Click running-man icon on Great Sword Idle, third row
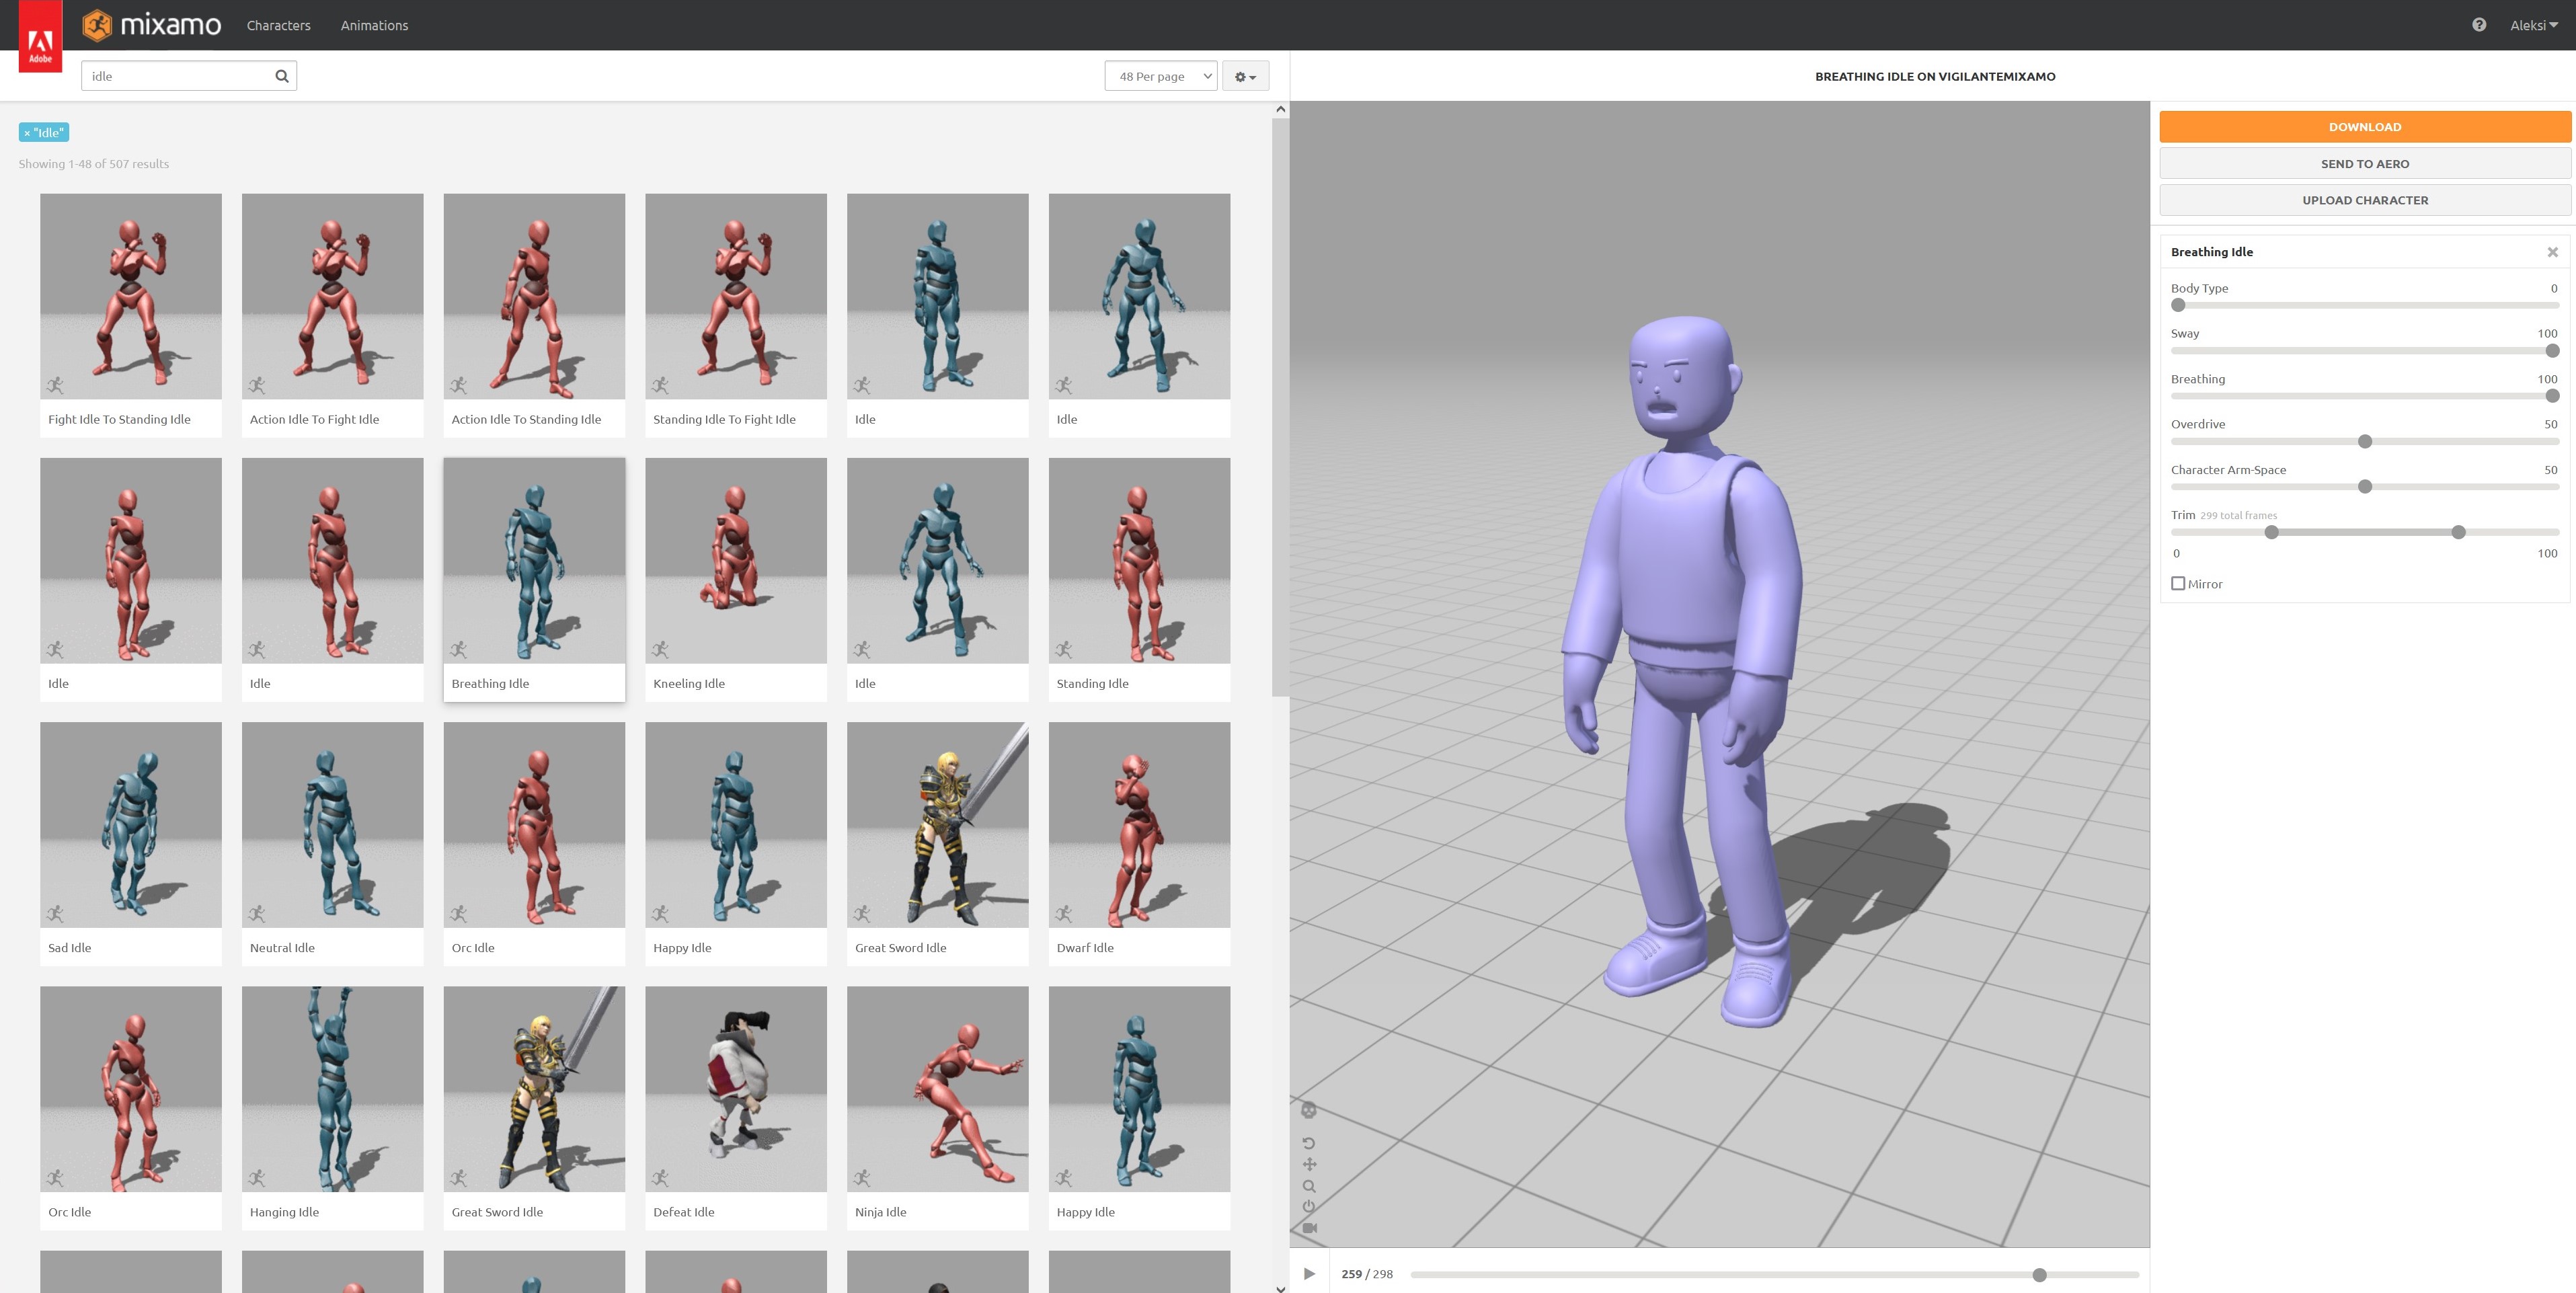This screenshot has height=1293, width=2576. click(862, 913)
